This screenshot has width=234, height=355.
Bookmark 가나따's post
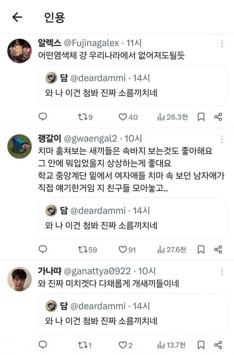(x=201, y=345)
